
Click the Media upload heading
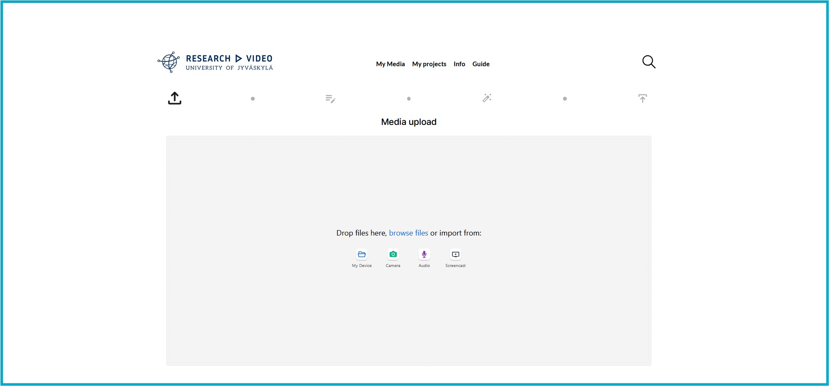coord(408,122)
